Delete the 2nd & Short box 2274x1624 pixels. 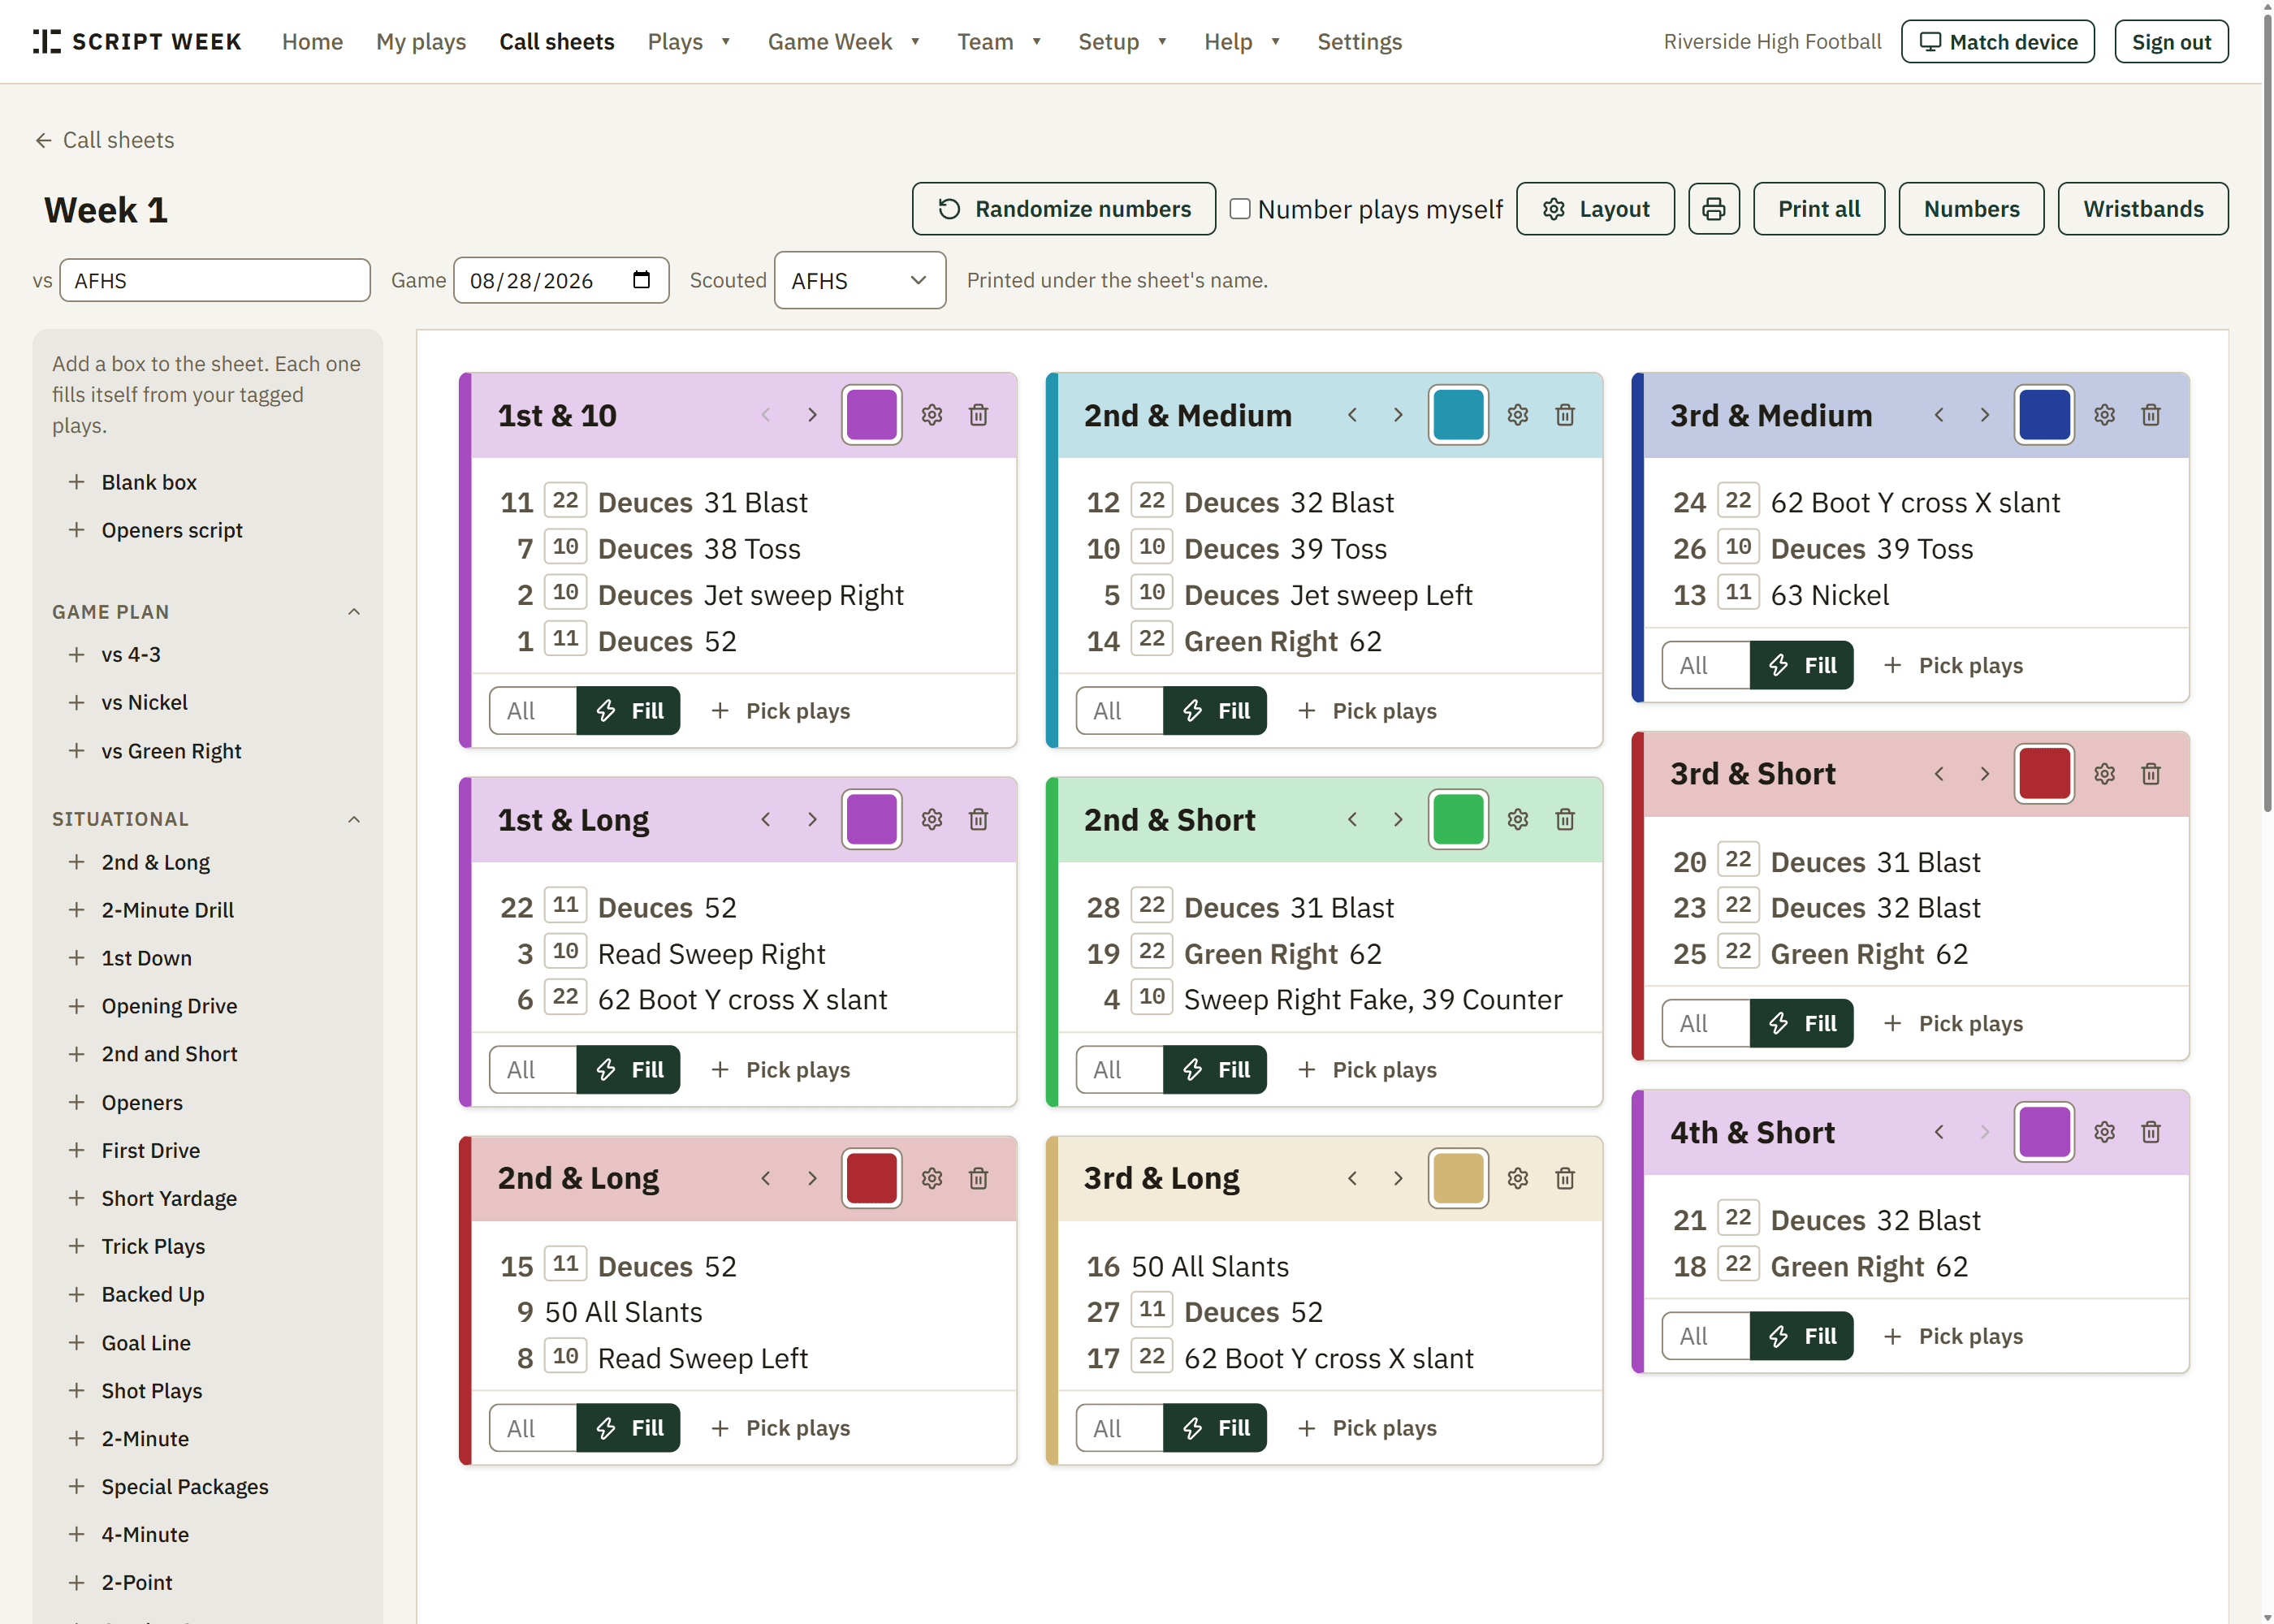1565,820
